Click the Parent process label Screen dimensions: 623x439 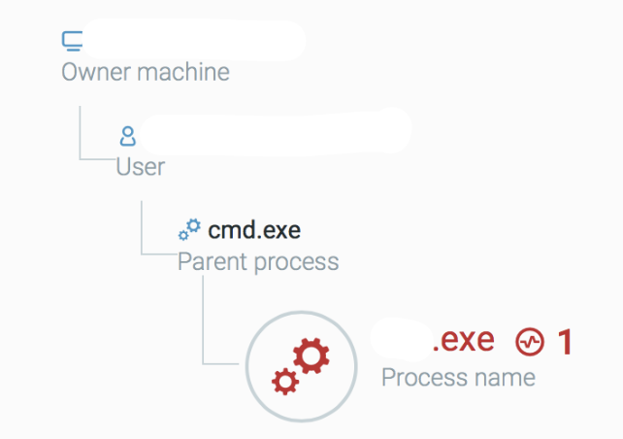pos(258,262)
